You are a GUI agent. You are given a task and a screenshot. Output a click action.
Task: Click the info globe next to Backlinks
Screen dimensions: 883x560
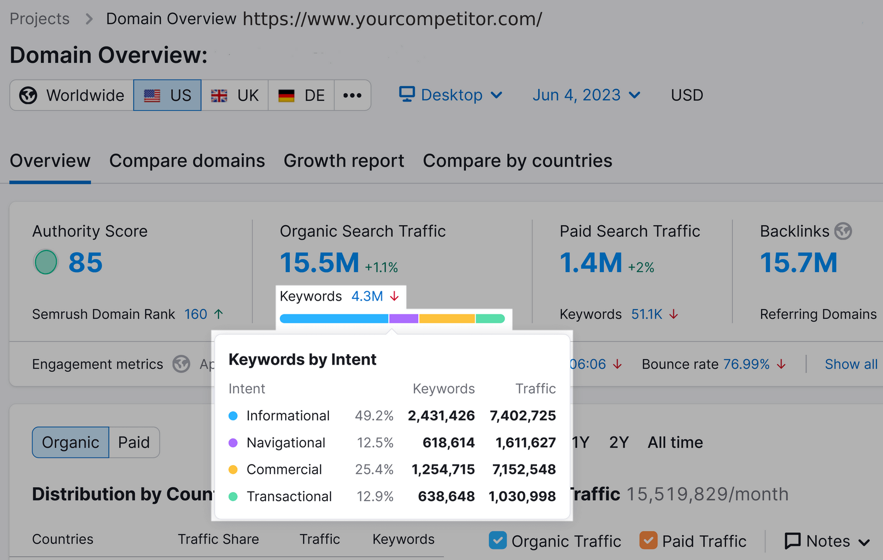point(844,231)
